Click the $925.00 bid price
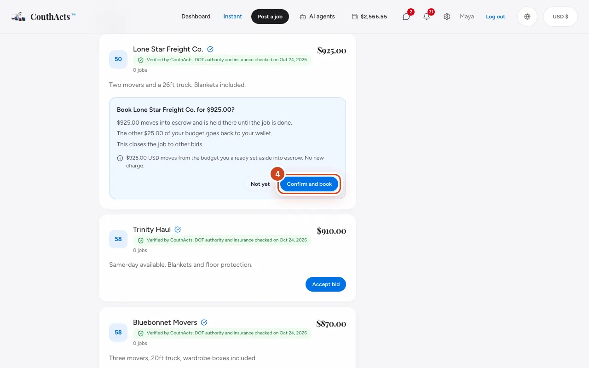589x368 pixels. (332, 51)
